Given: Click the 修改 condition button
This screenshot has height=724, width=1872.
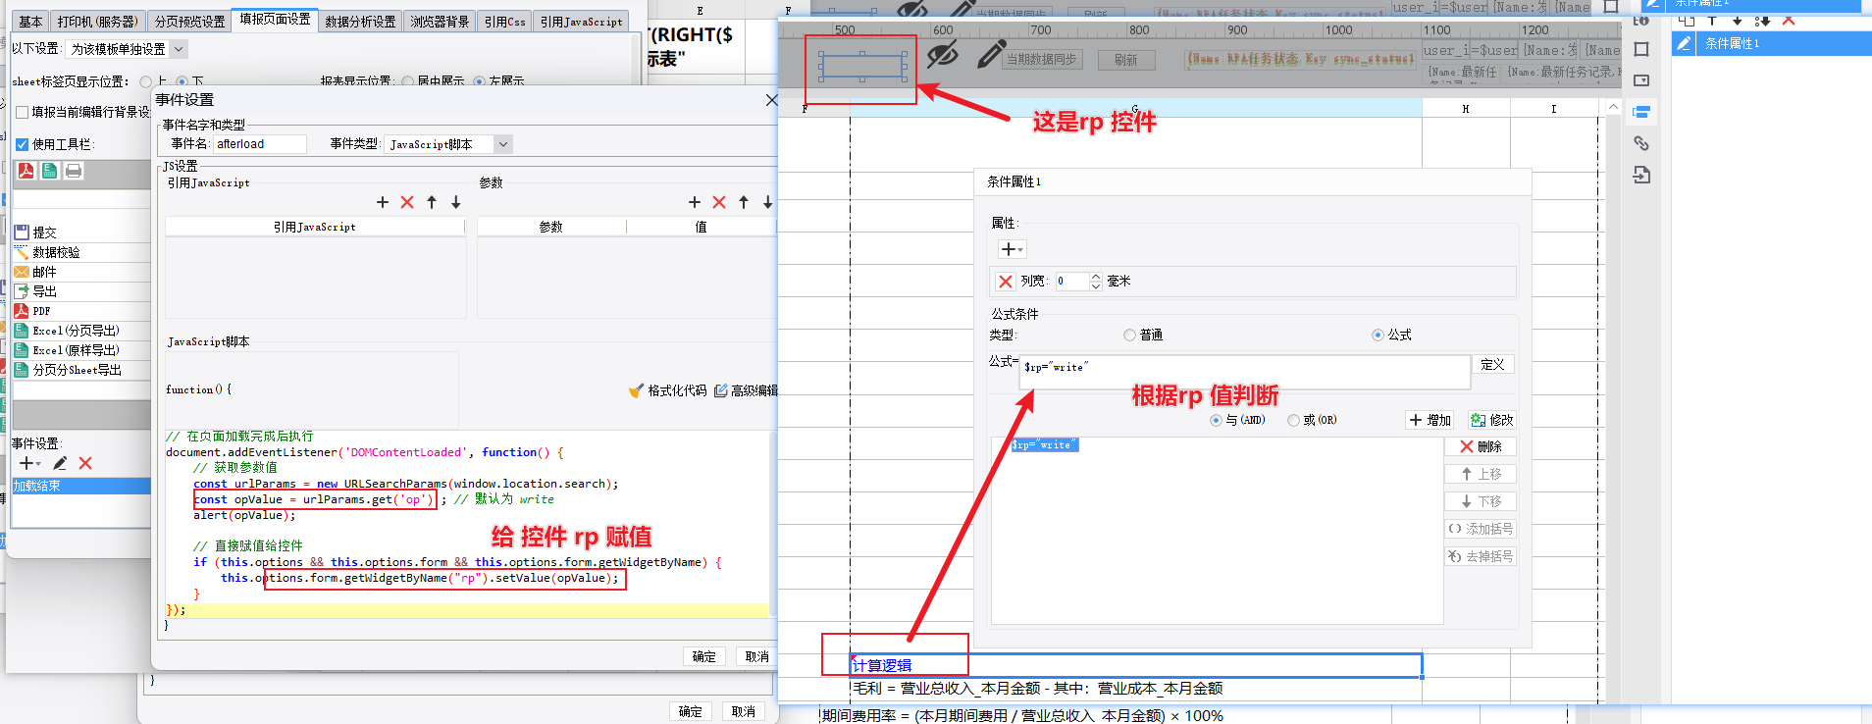Looking at the screenshot, I should [x=1492, y=420].
